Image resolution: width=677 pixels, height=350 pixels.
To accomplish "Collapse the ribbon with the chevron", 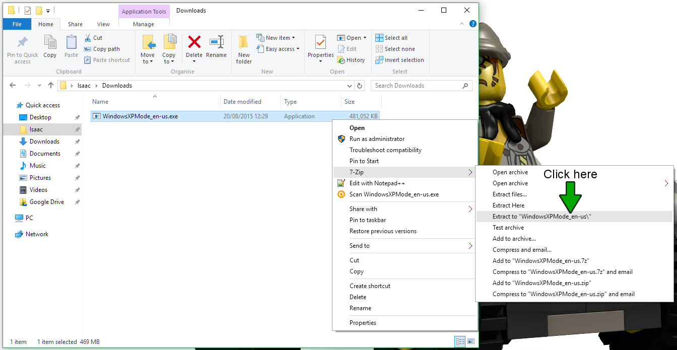I will coord(463,24).
